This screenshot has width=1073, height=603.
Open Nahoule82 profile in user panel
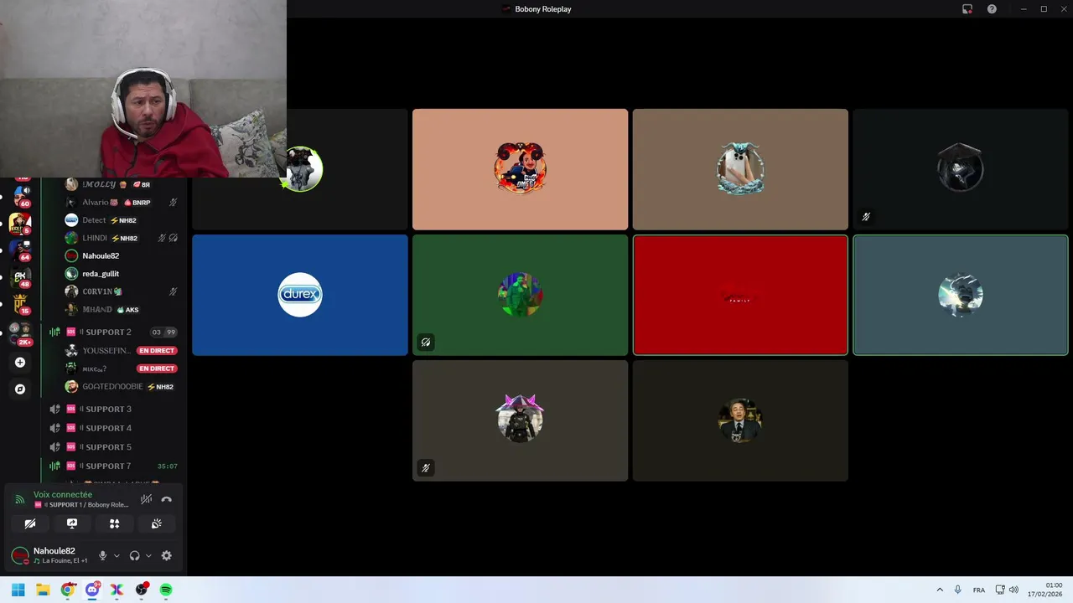50,555
